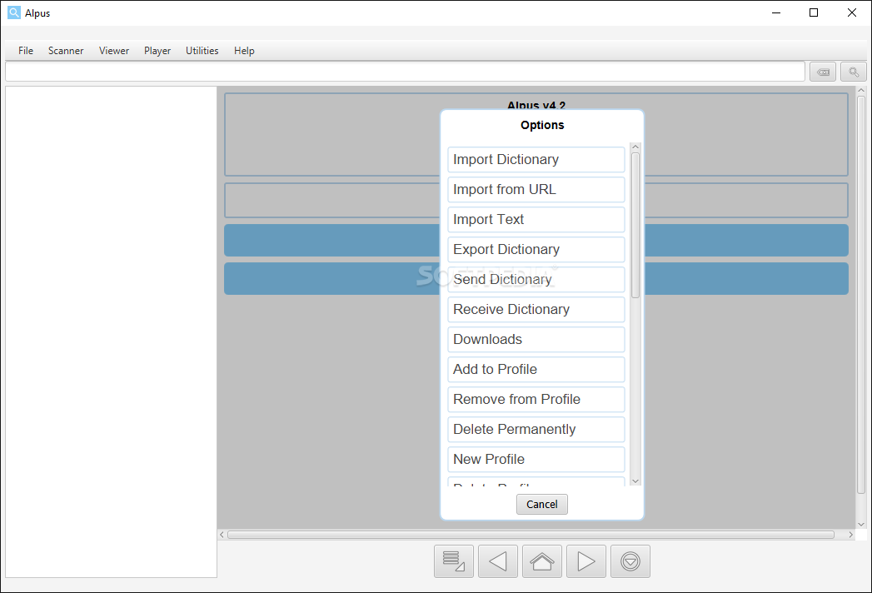Open the Player menu
Viewport: 872px width, 593px height.
157,51
